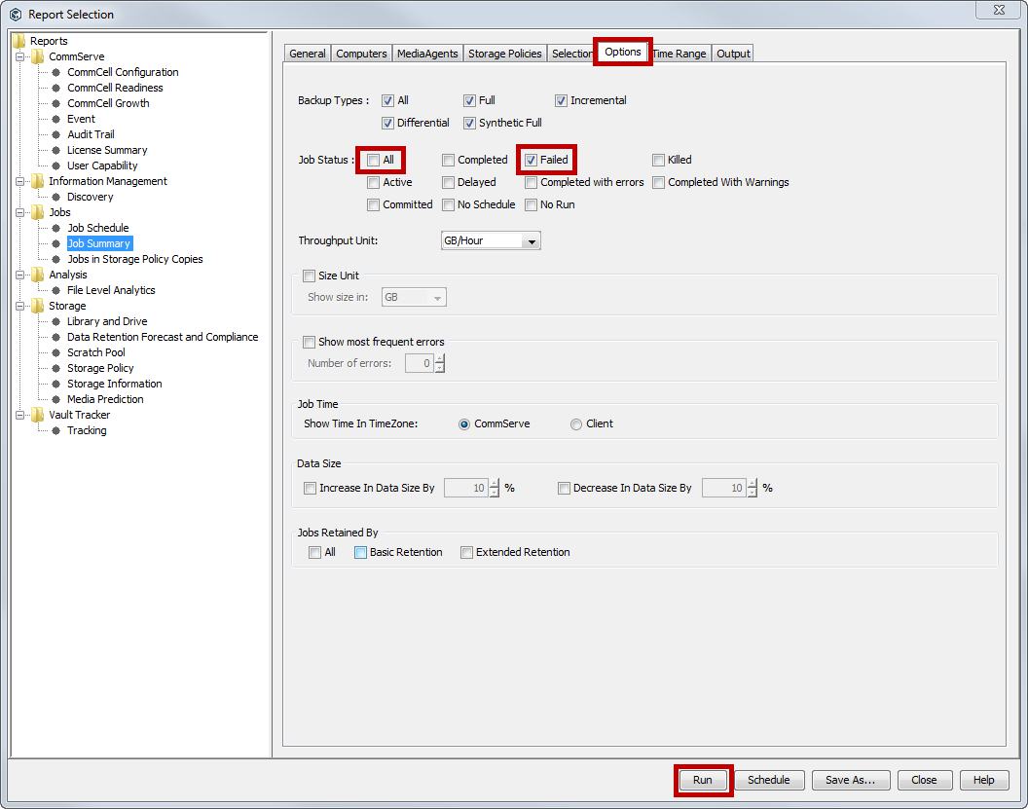Image resolution: width=1028 pixels, height=809 pixels.
Task: Switch to the Computers tab
Action: [361, 54]
